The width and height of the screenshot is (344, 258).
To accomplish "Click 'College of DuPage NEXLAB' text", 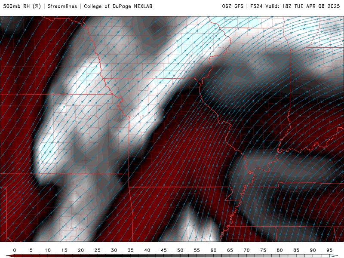I will pos(118,6).
